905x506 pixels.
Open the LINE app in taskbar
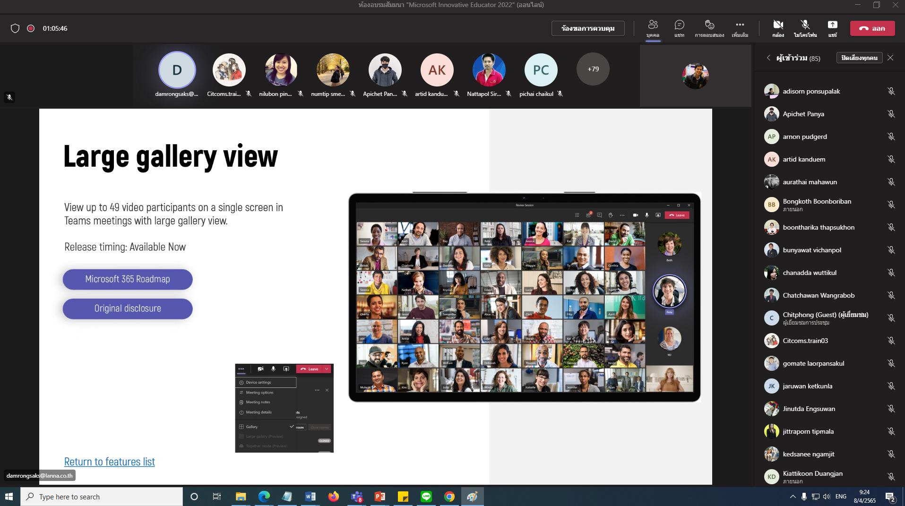pyautogui.click(x=426, y=497)
